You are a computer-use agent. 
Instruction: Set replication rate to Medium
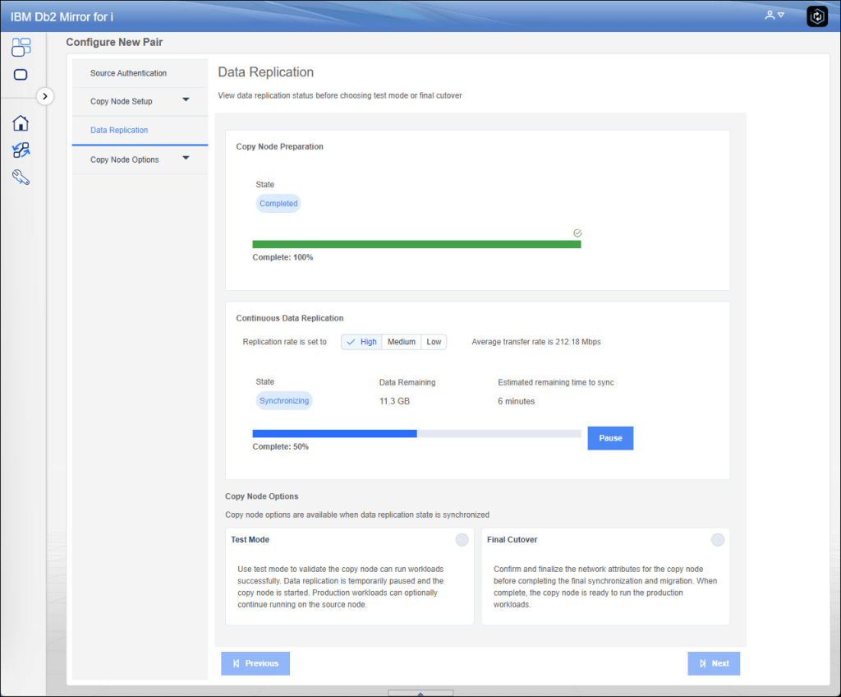pyautogui.click(x=401, y=342)
